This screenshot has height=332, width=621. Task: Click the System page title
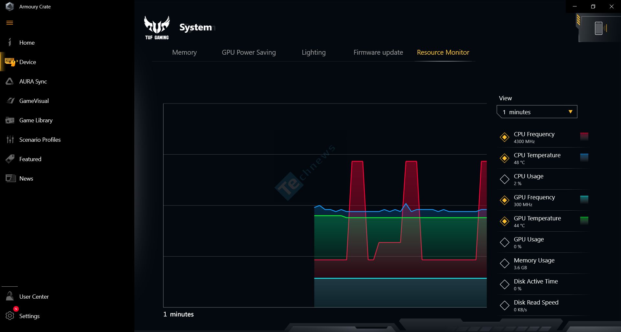(x=196, y=28)
